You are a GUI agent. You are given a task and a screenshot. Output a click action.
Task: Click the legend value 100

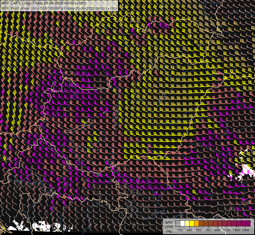click(x=180, y=230)
